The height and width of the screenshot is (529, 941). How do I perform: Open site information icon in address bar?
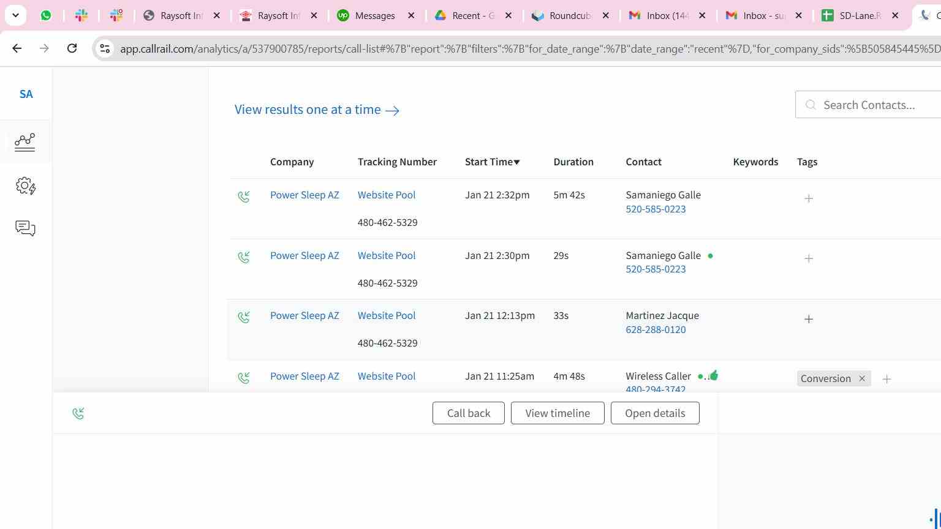105,48
